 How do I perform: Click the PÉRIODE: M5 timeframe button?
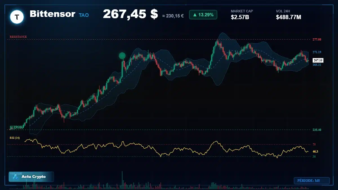tap(312, 180)
